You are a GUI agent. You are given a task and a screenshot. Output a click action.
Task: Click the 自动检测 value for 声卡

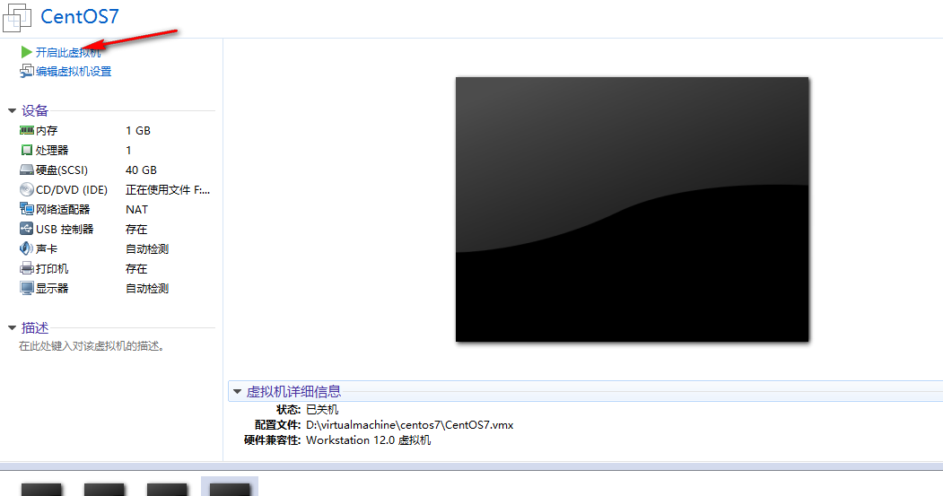click(147, 249)
